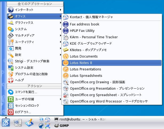
Task: Expand the システム submenu arrow
Action: (60, 29)
